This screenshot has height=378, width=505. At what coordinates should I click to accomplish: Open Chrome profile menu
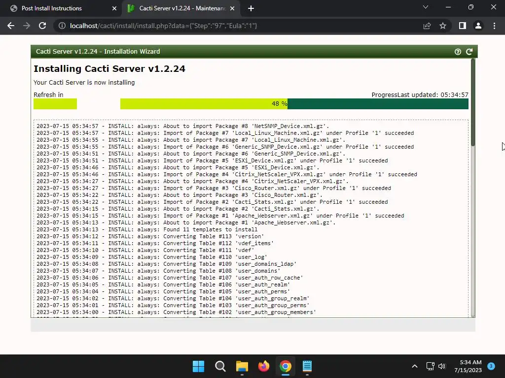click(478, 26)
